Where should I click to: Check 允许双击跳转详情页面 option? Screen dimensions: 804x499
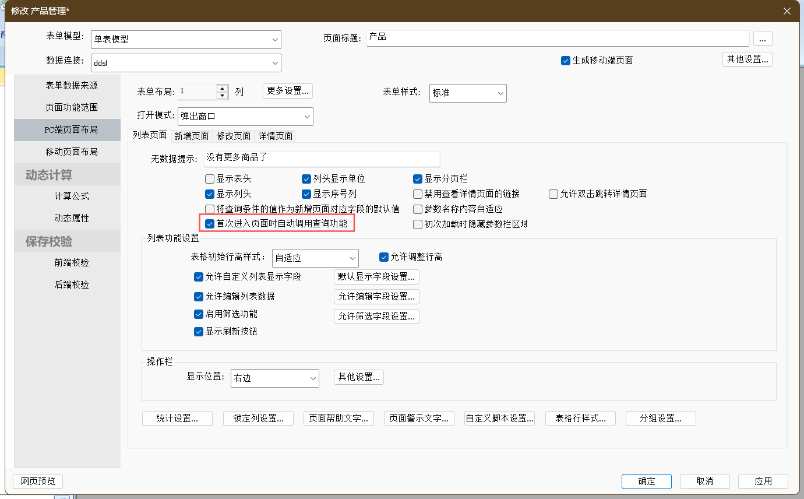553,194
